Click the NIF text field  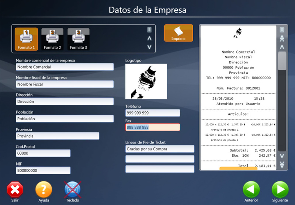(x=43, y=171)
